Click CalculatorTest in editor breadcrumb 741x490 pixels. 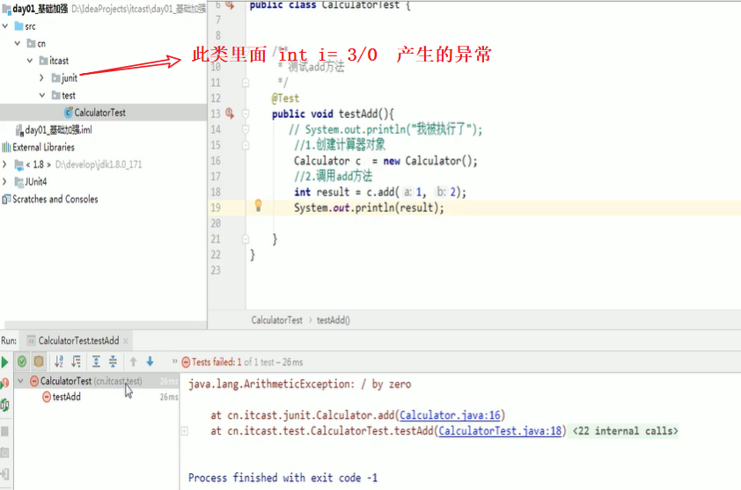pos(277,320)
